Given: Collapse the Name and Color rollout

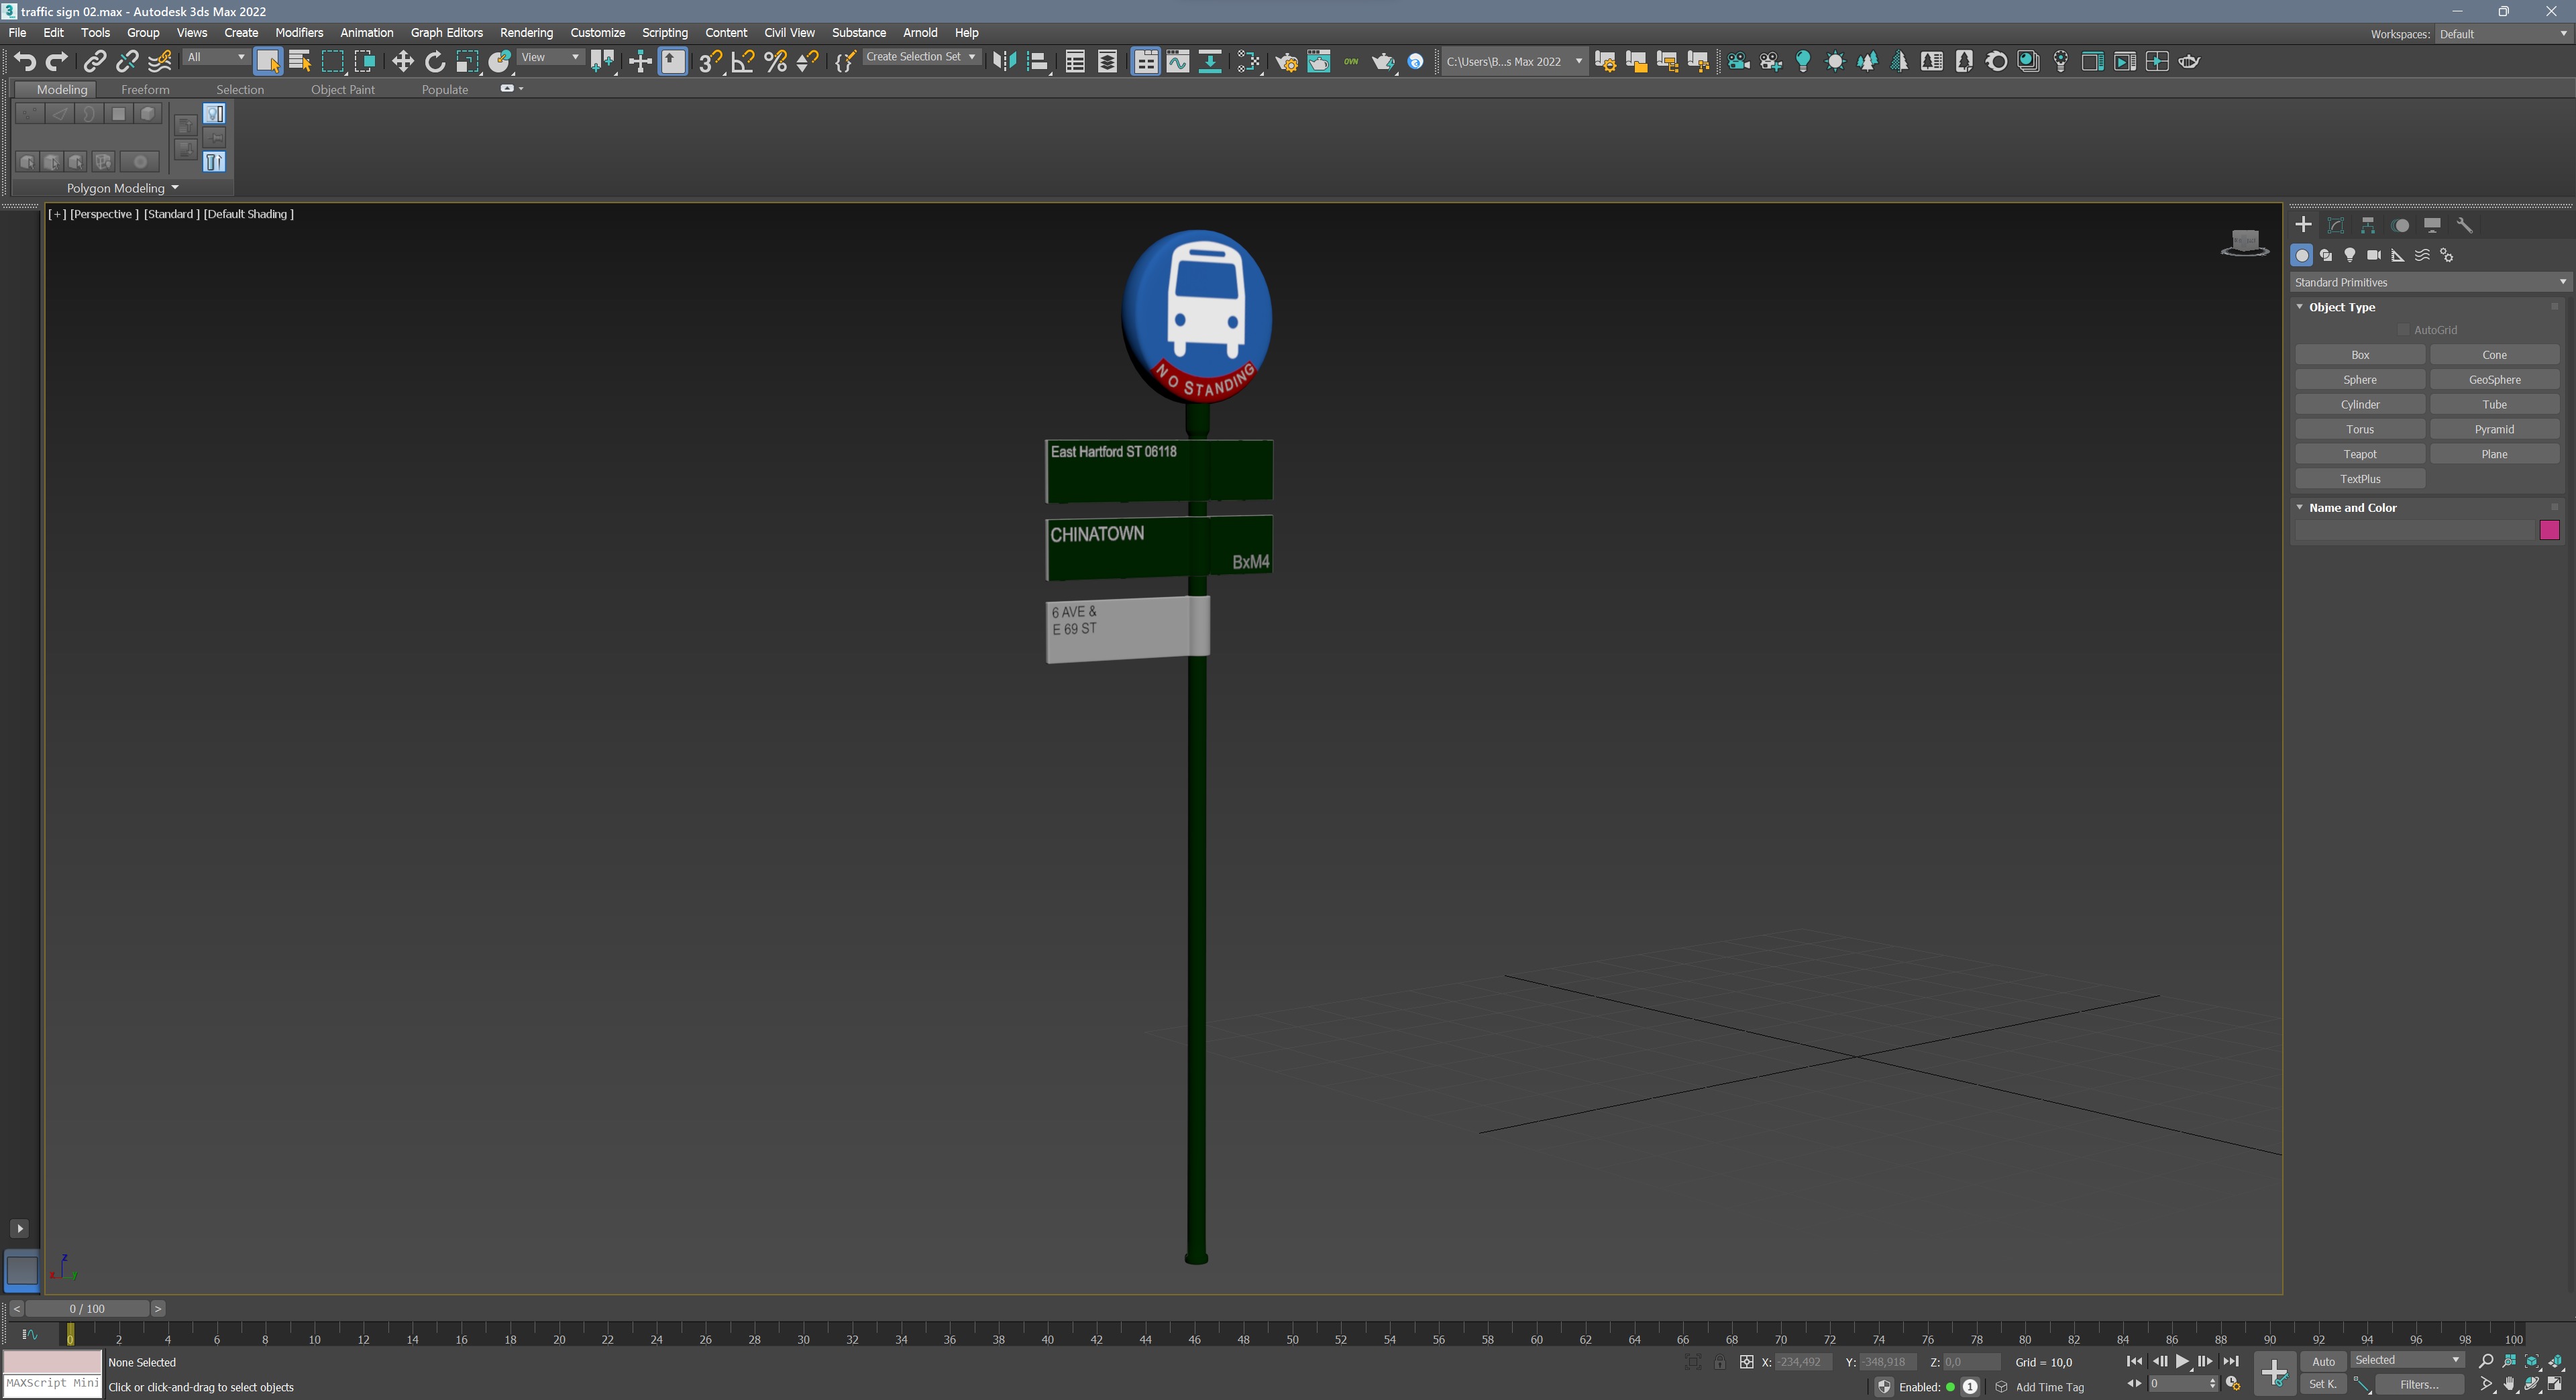Looking at the screenshot, I should coord(2300,507).
